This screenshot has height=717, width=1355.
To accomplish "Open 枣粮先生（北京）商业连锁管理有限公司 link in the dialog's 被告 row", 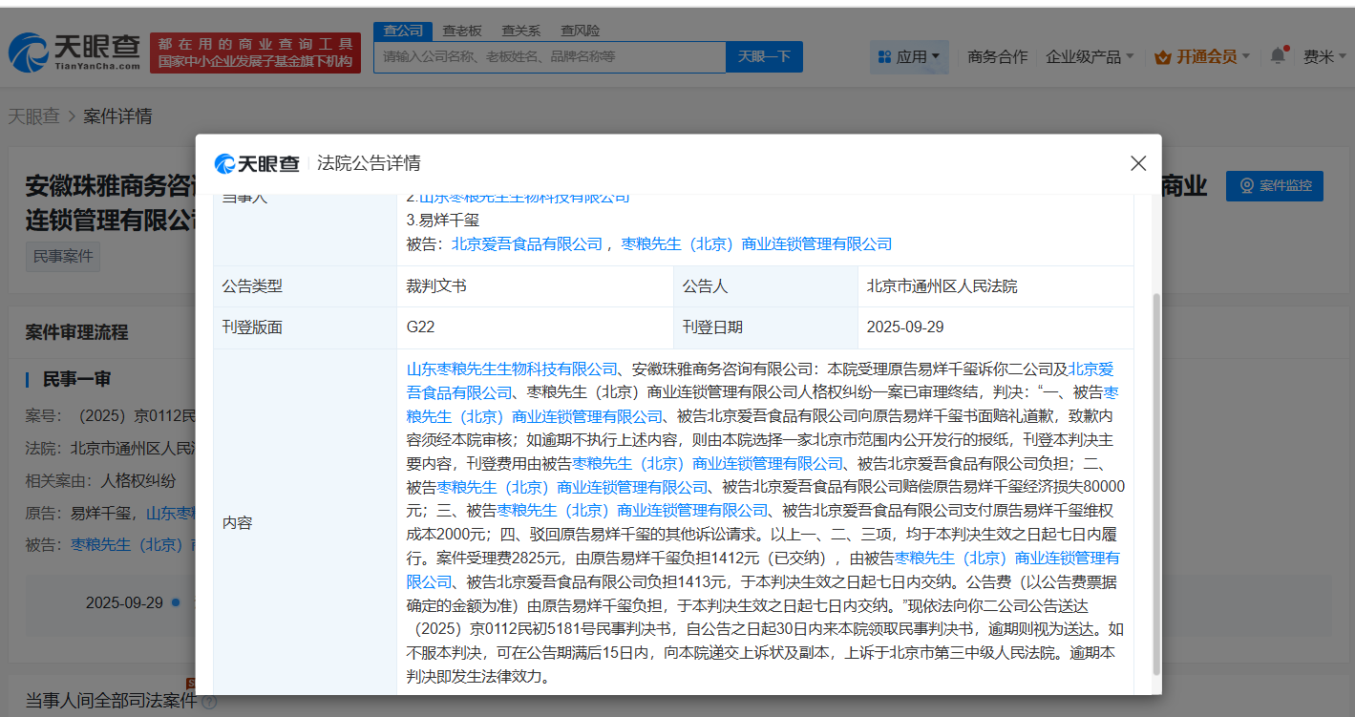I will pyautogui.click(x=757, y=244).
